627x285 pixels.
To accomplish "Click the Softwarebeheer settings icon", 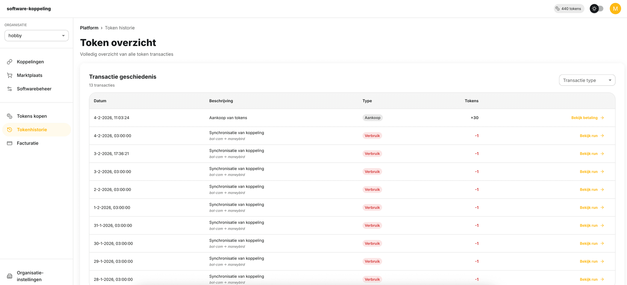I will pos(10,89).
